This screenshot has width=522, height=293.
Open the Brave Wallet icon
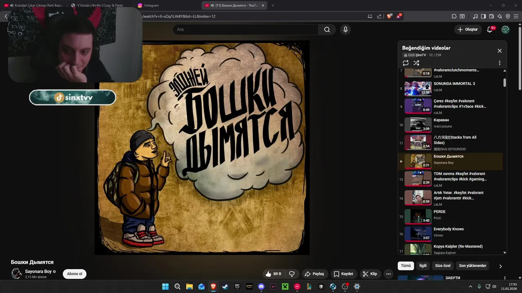point(491,16)
